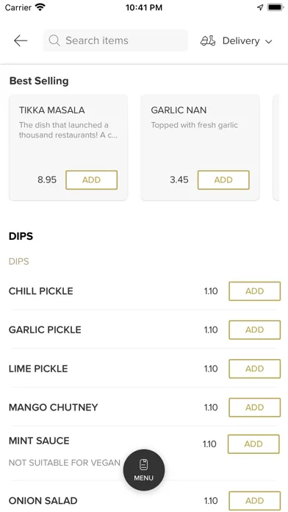The height and width of the screenshot is (512, 288).
Task: Tap the location arrow status icon
Action: (x=260, y=7)
